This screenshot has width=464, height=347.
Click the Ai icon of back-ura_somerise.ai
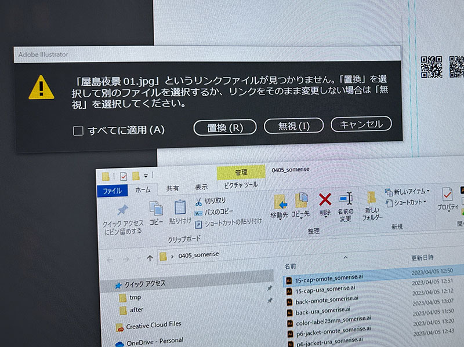point(290,313)
